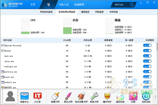Viewport: 158px width, 105px height.
Task: Open the 电脑医院 tab
Action: click(79, 4)
